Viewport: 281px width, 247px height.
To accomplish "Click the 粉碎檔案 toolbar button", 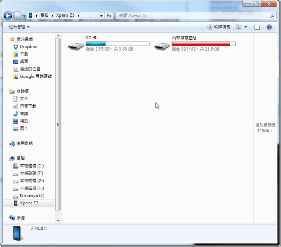I will 218,27.
